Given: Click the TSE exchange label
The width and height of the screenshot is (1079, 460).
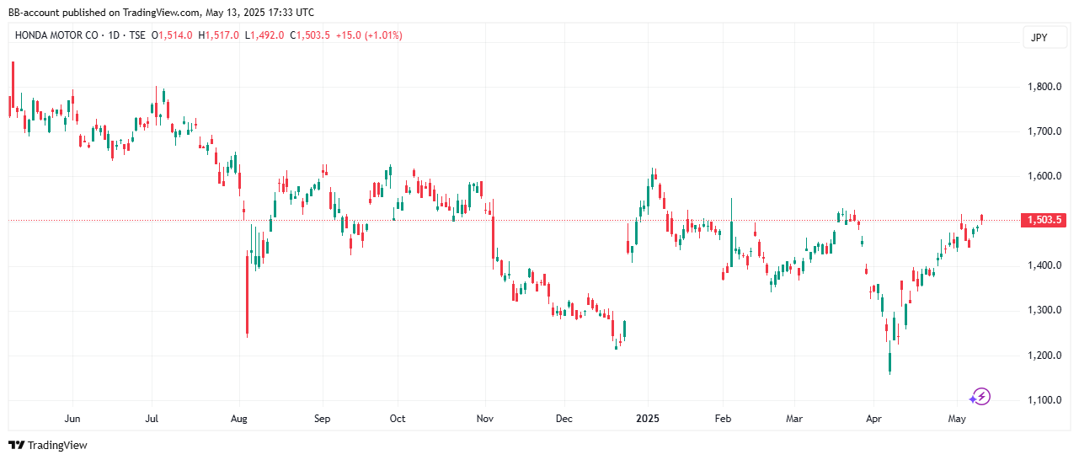Looking at the screenshot, I should 136,35.
